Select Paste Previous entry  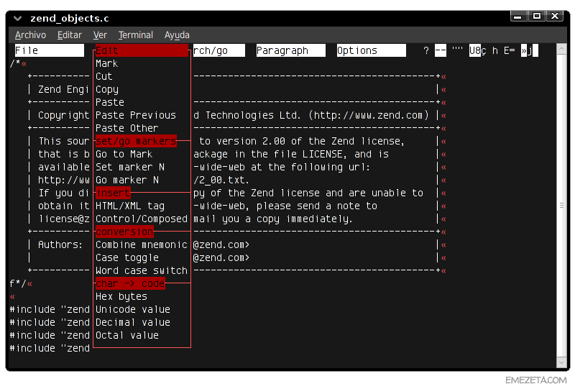136,115
